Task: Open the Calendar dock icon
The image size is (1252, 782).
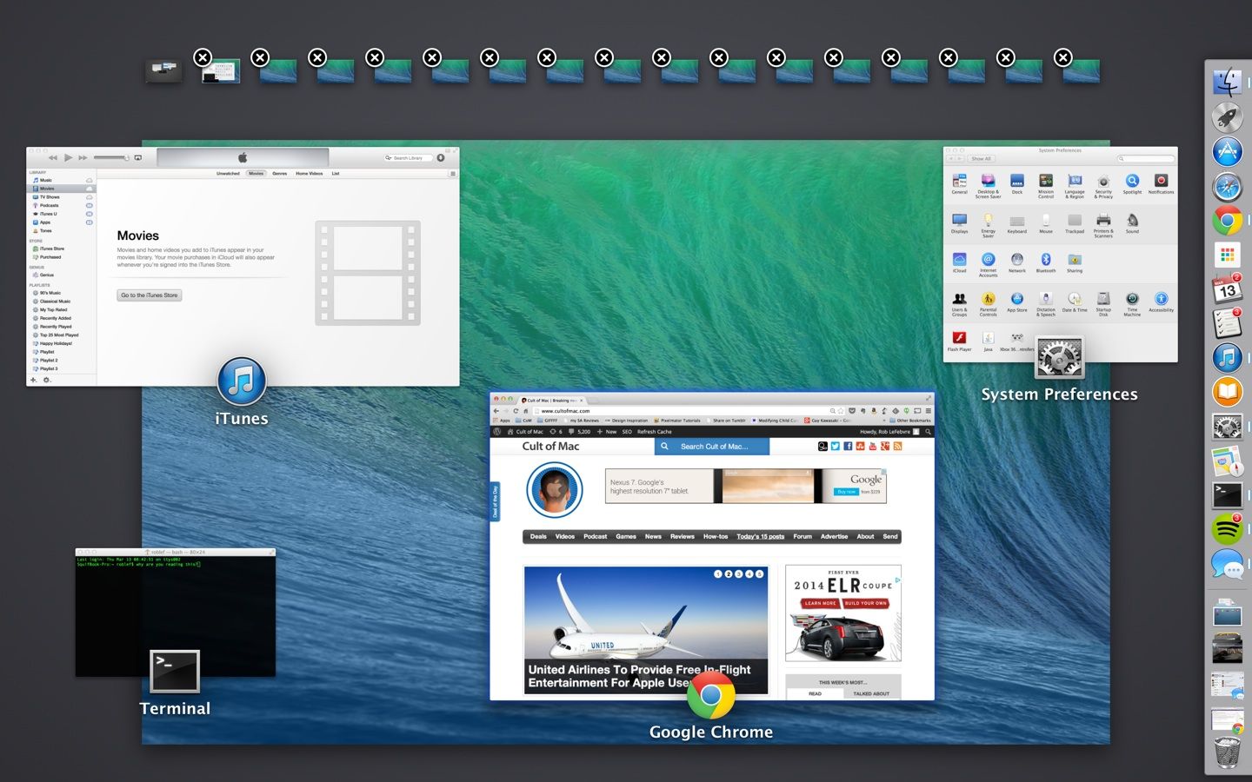Action: pos(1227,288)
